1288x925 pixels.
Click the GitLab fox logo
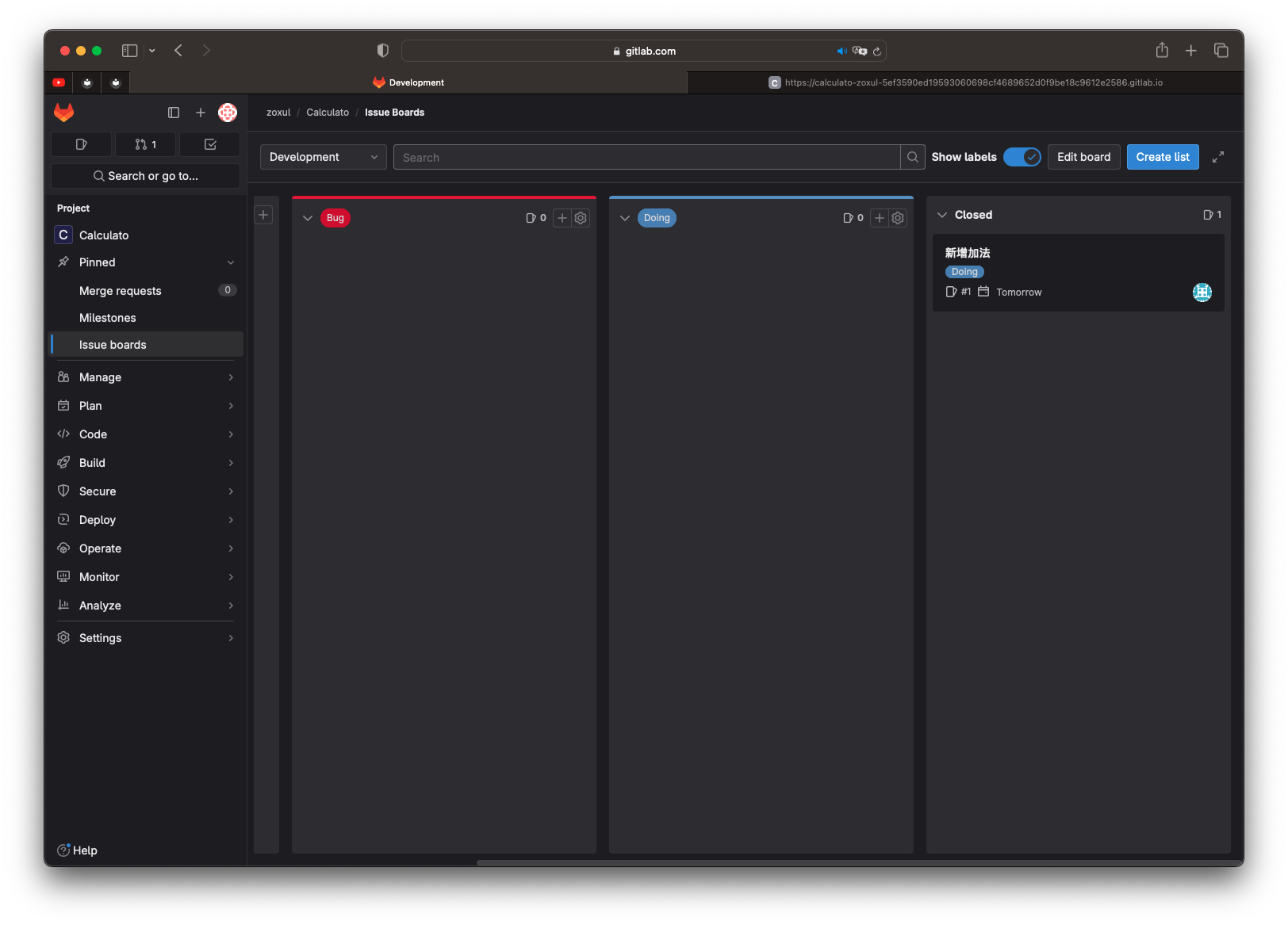[64, 113]
